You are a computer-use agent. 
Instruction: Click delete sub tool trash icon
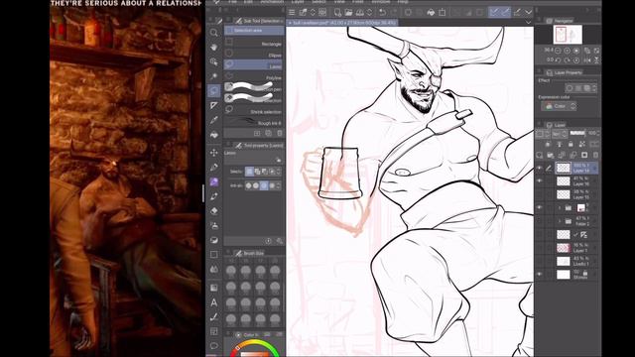coord(280,133)
